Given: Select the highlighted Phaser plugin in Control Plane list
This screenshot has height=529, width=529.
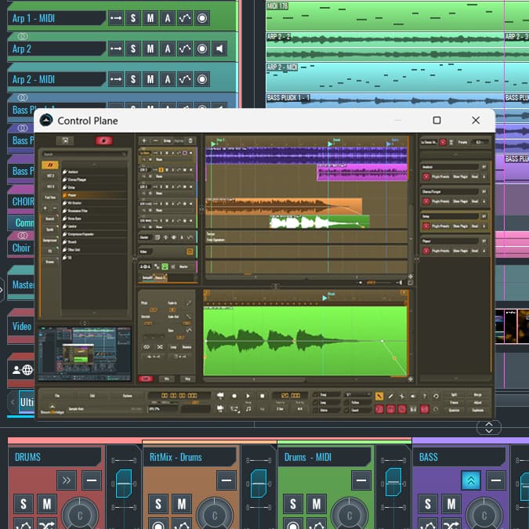Looking at the screenshot, I should point(95,195).
